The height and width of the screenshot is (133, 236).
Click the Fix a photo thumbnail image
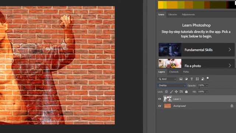click(170, 64)
